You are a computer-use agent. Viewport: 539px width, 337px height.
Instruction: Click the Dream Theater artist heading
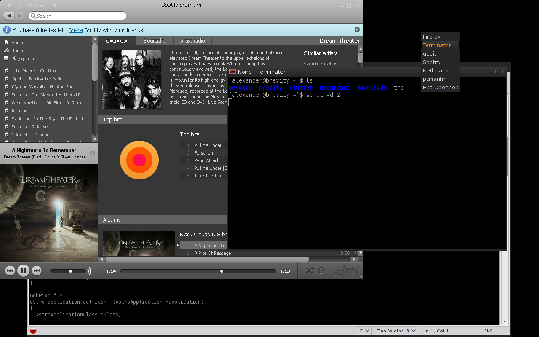click(x=339, y=40)
